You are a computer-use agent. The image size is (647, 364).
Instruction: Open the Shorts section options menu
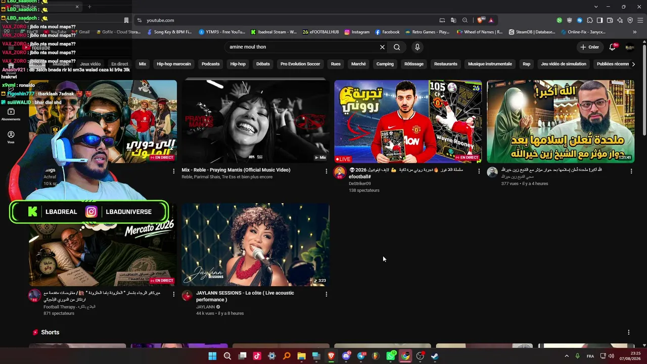[x=629, y=332]
